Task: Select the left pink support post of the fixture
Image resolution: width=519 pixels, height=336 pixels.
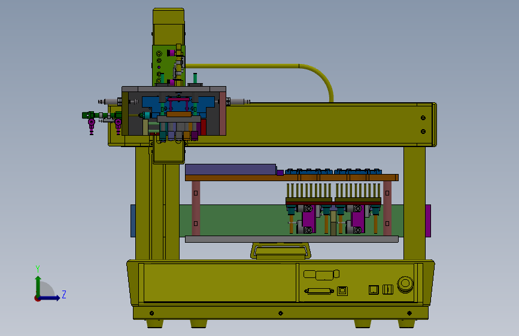Action: [196, 208]
